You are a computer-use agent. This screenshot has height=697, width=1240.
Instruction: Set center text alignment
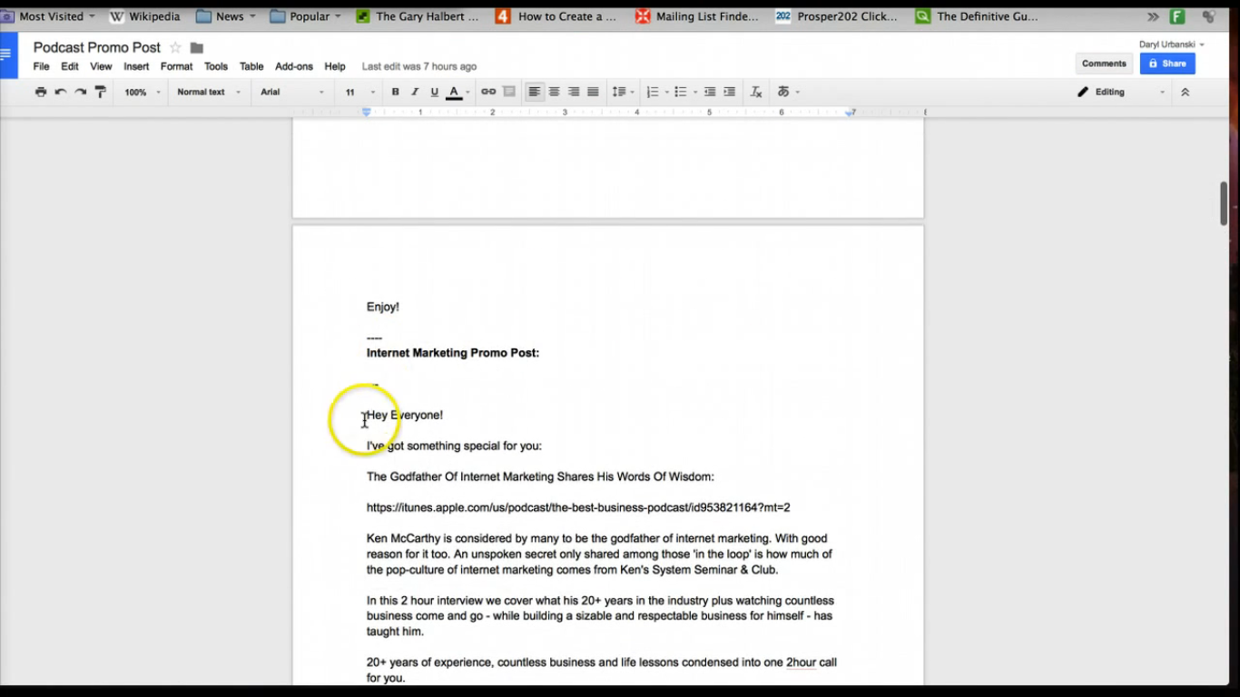click(x=554, y=92)
